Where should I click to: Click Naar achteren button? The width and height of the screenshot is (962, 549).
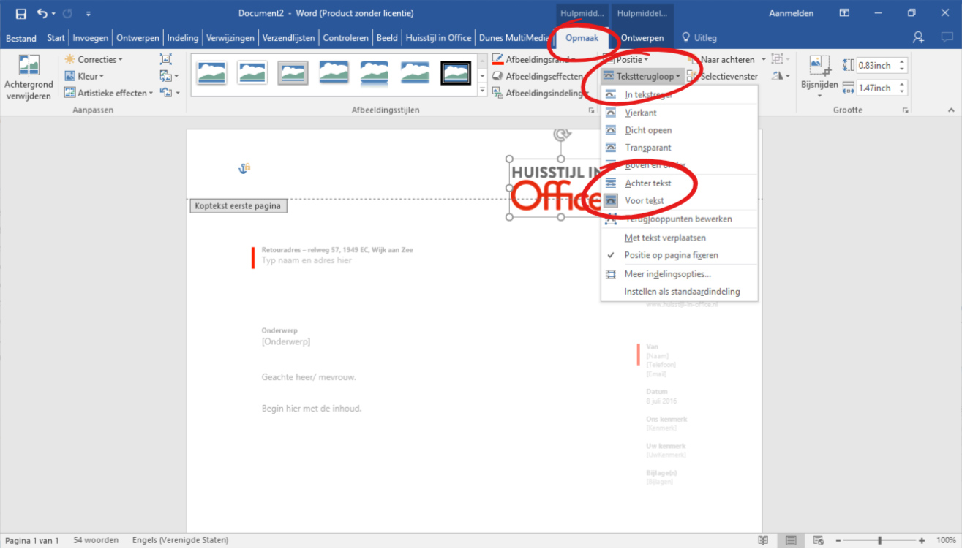tap(721, 59)
